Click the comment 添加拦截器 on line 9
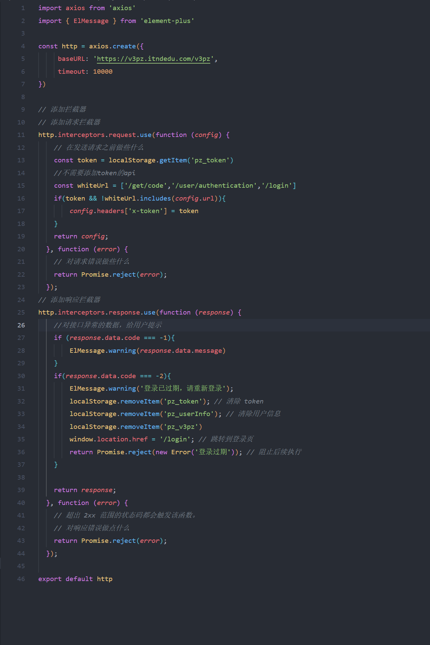Screen dimensions: 430x645 coord(62,110)
